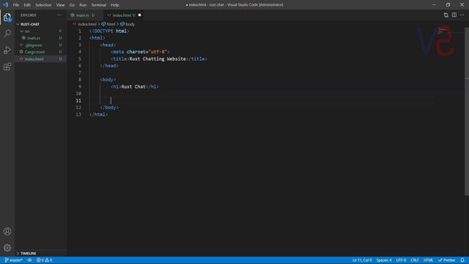The width and height of the screenshot is (469, 264).
Task: Click the master branch indicator in status bar
Action: tap(13, 260)
